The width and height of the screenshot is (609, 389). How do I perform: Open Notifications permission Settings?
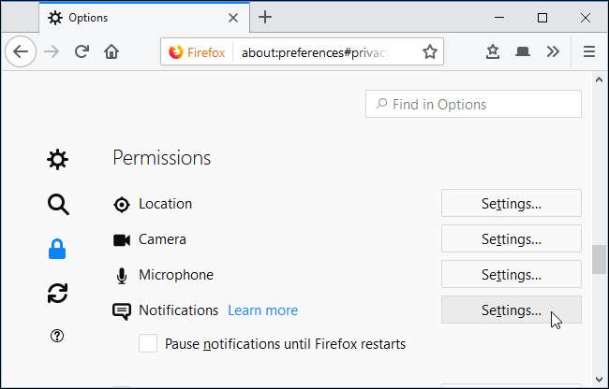511,310
